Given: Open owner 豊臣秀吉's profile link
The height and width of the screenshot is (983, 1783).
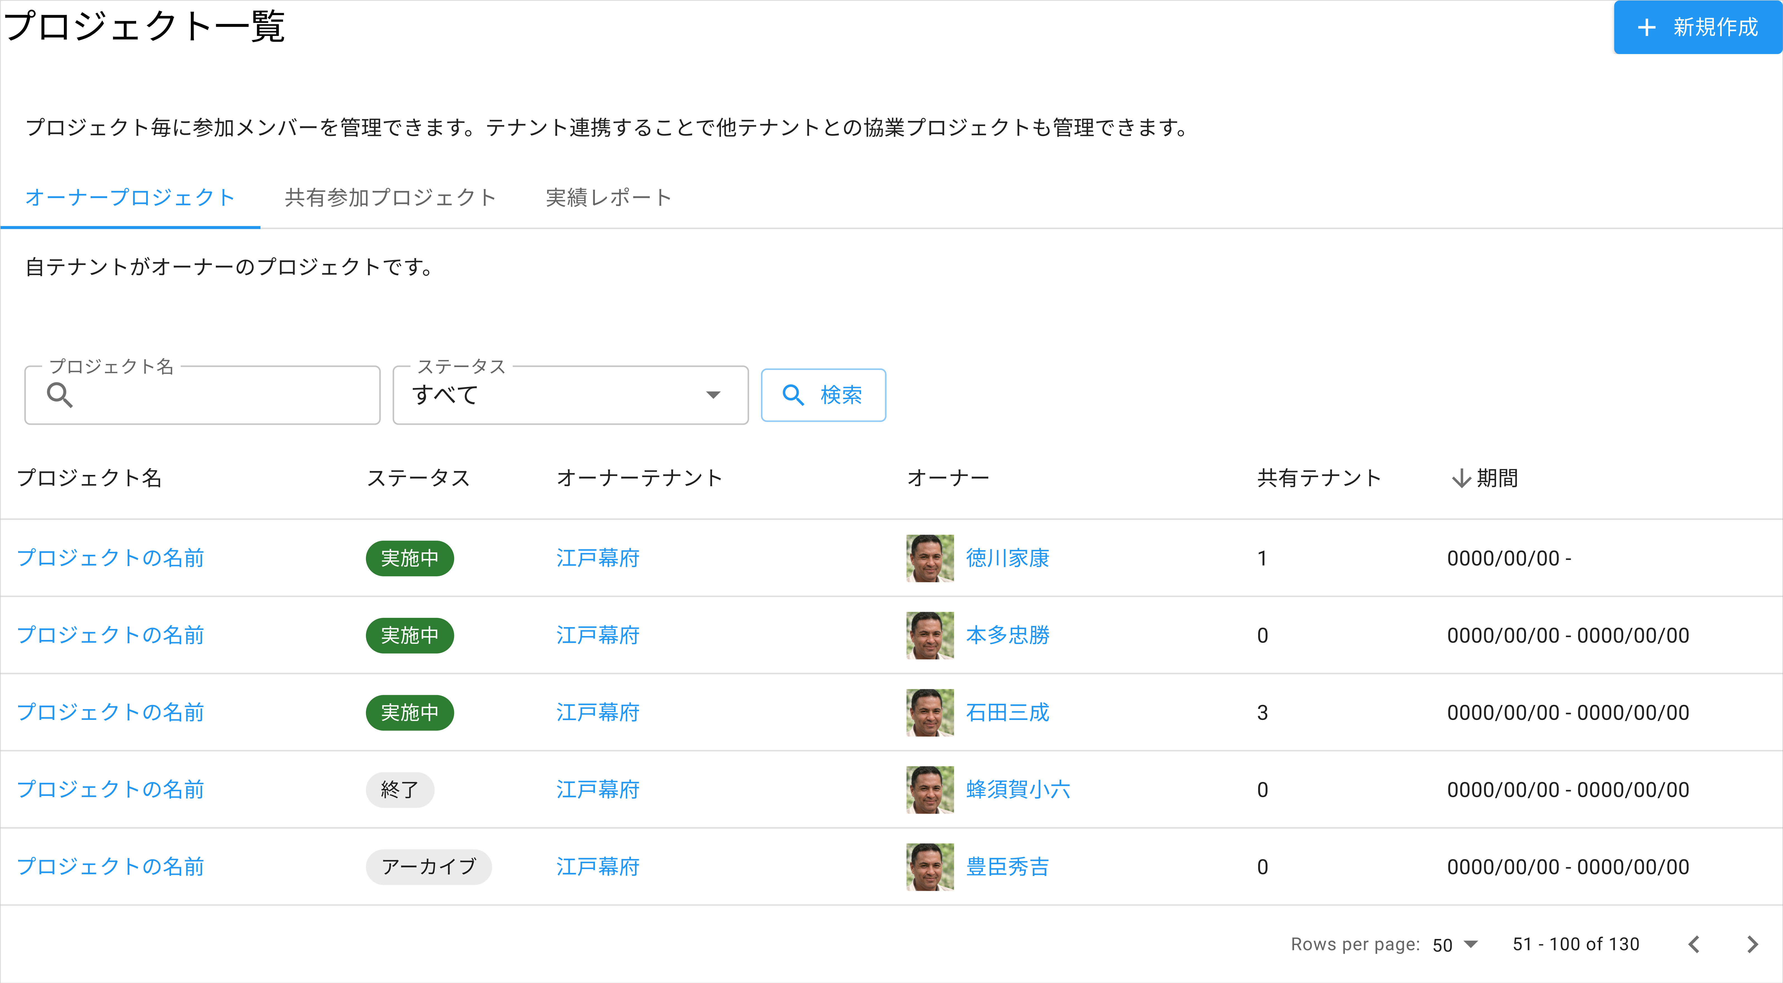Looking at the screenshot, I should click(1008, 867).
